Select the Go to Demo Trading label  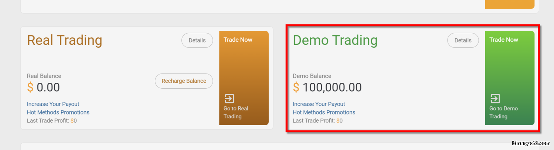503,112
